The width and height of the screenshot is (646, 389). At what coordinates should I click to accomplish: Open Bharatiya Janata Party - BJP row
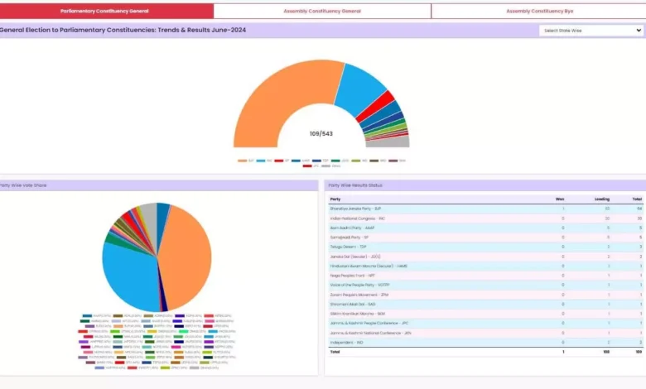click(x=485, y=209)
